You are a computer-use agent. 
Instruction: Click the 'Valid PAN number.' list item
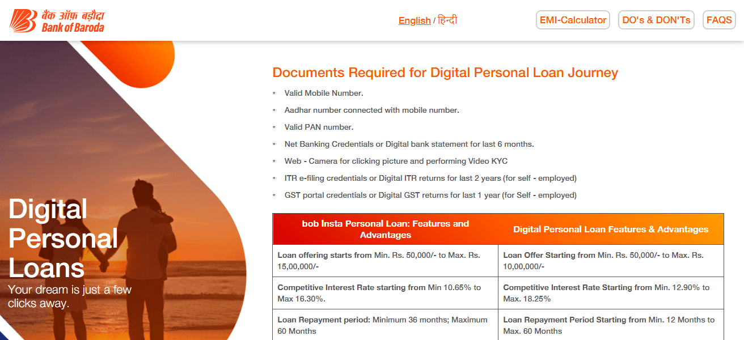coord(319,127)
